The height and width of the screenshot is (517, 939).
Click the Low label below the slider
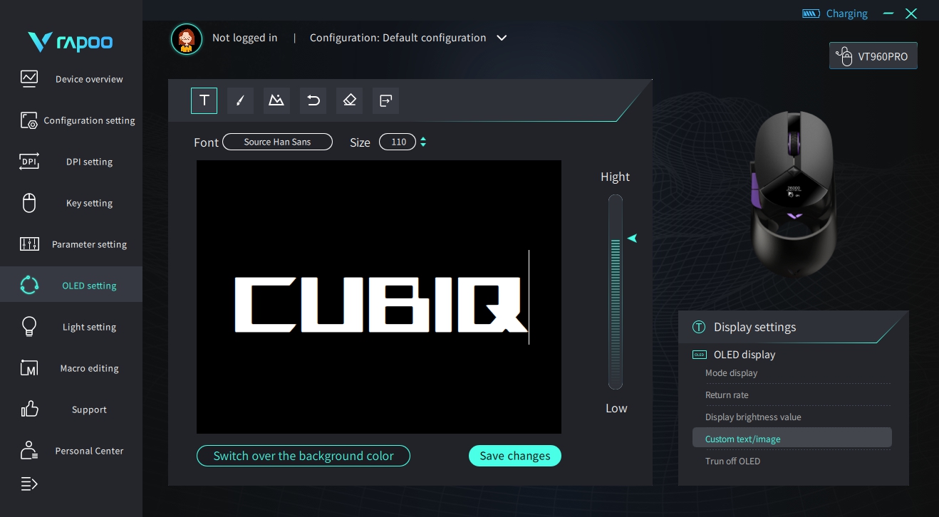tap(616, 408)
